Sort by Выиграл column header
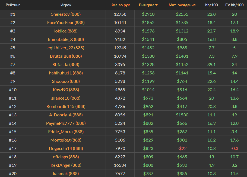The image size is (247, 177). point(146,5)
